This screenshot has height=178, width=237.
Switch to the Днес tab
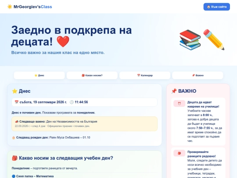coord(39,76)
